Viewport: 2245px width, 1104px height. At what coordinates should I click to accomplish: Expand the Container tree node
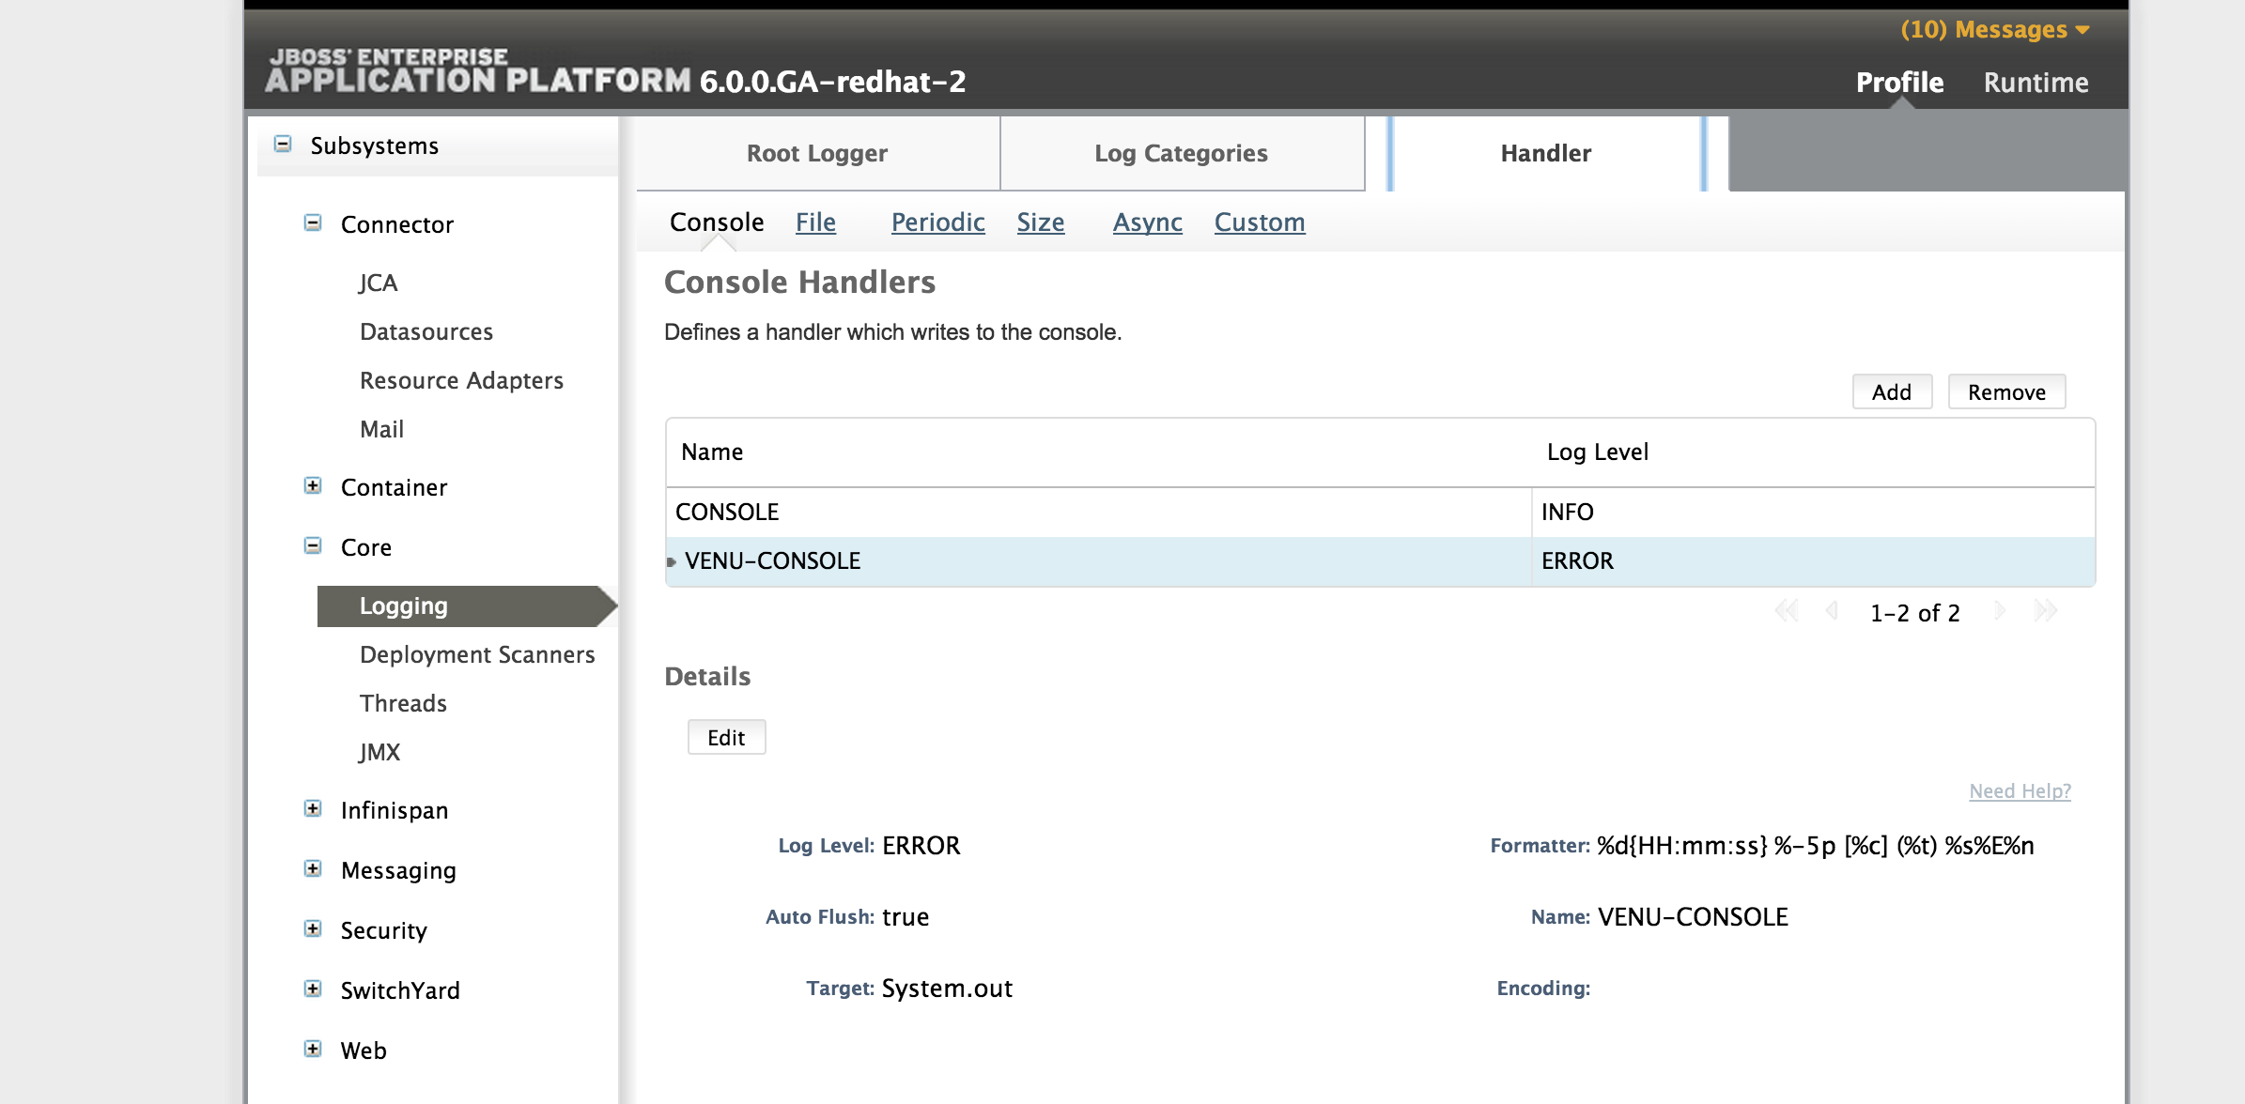pyautogui.click(x=313, y=485)
